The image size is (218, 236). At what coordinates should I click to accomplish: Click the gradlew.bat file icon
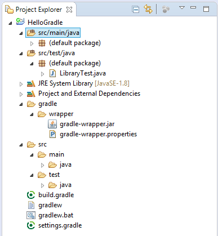(31, 215)
